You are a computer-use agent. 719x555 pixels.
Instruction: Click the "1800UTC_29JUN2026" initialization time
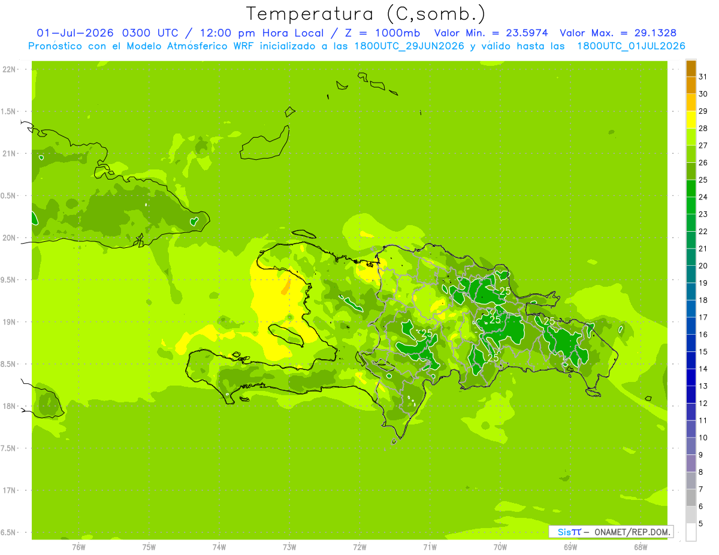409,46
